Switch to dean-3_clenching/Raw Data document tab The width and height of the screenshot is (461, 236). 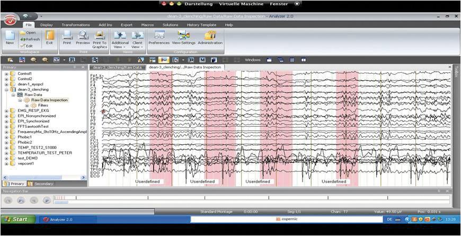tap(117, 67)
